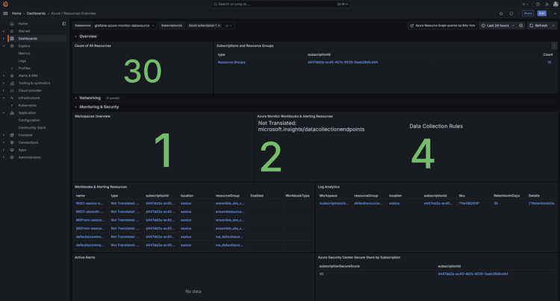Open Alerts & IRM in sidebar
This screenshot has width=560, height=301.
[28, 75]
